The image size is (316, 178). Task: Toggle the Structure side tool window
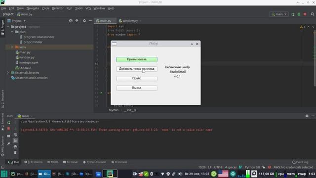click(2, 99)
